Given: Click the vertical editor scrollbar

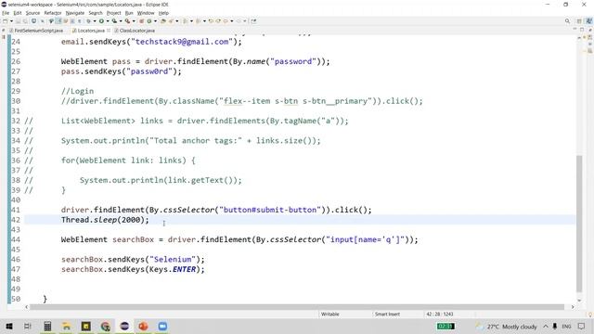Looking at the screenshot, I should click(x=579, y=224).
